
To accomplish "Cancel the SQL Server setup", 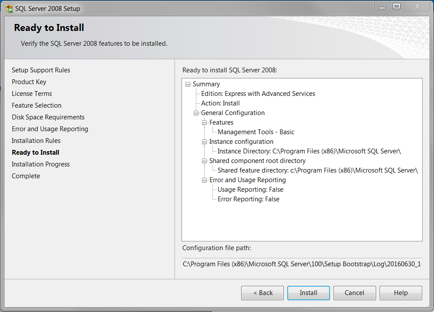I will coord(354,293).
